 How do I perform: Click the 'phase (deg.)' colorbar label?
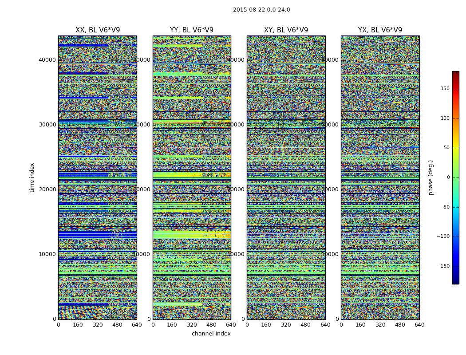(430, 177)
